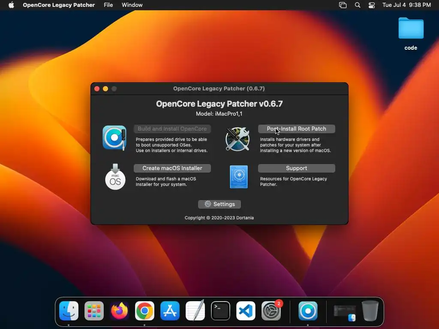The width and height of the screenshot is (439, 329).
Task: Open the File menu
Action: 108,5
